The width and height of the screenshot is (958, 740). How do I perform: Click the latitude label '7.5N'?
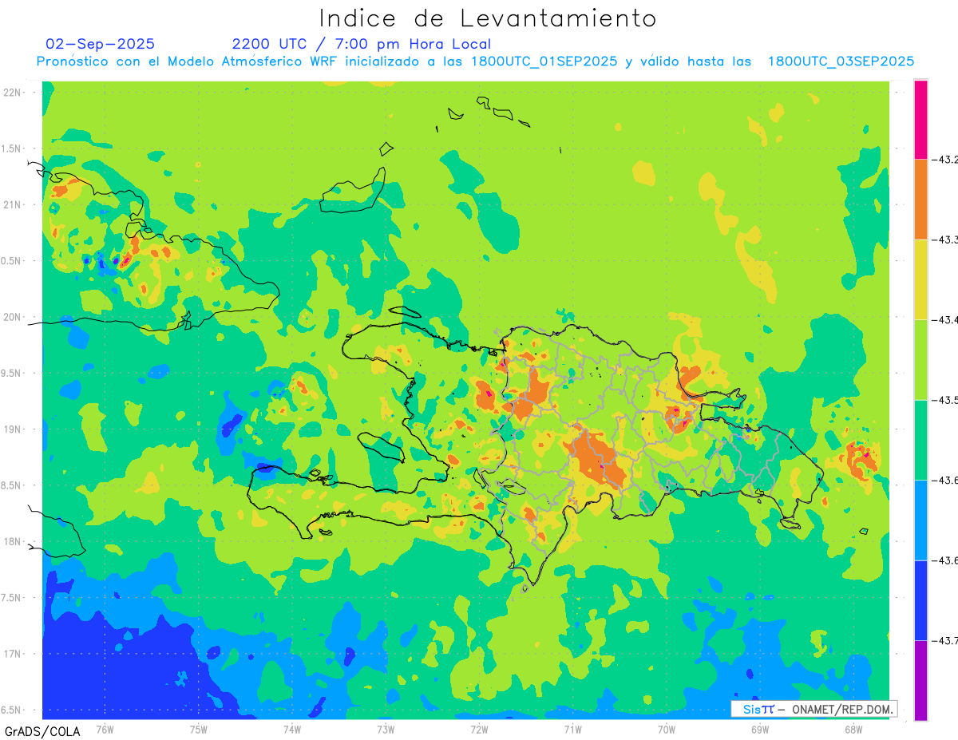[11, 598]
